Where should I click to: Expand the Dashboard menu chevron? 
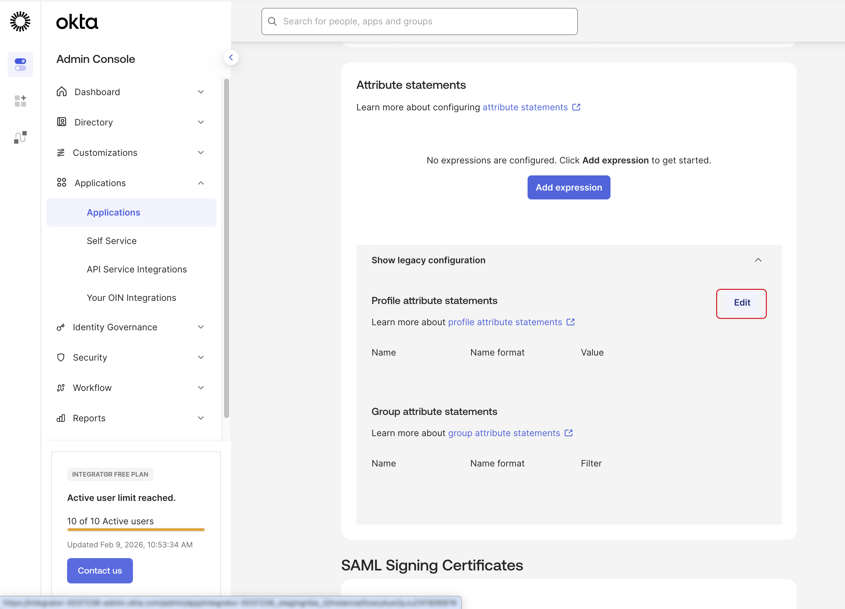point(201,92)
